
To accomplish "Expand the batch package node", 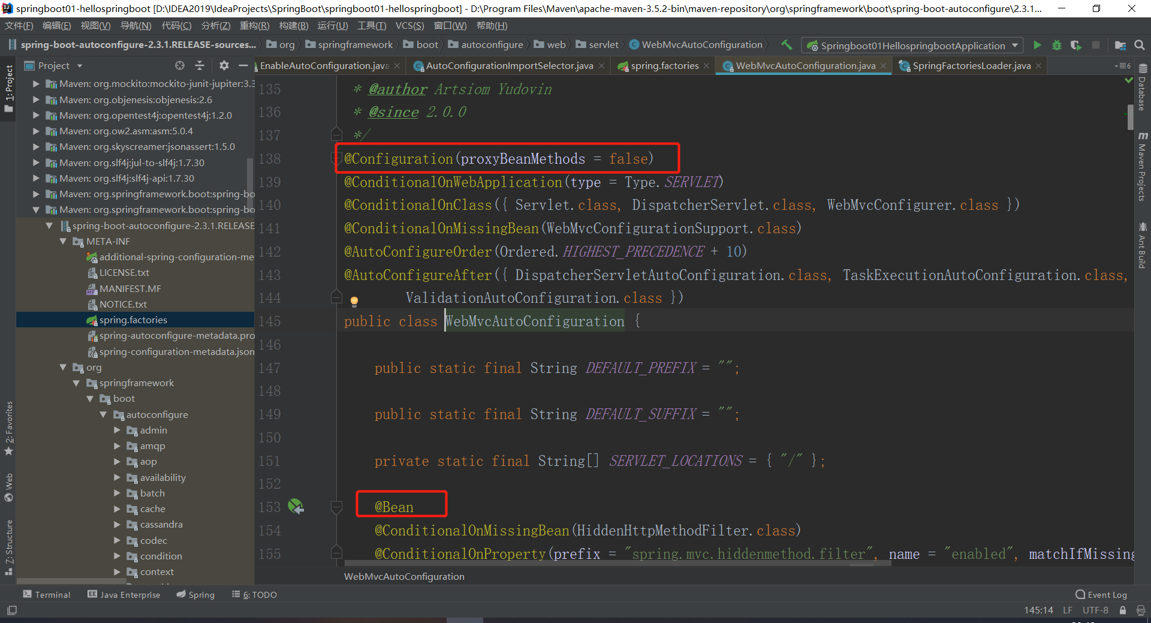I will pyautogui.click(x=117, y=493).
